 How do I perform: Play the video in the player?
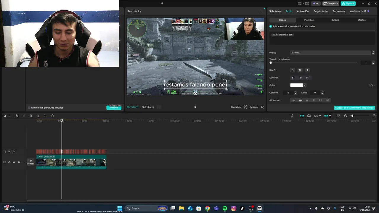195,107
